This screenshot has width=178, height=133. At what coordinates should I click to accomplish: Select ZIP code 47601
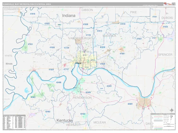coord(122,53)
